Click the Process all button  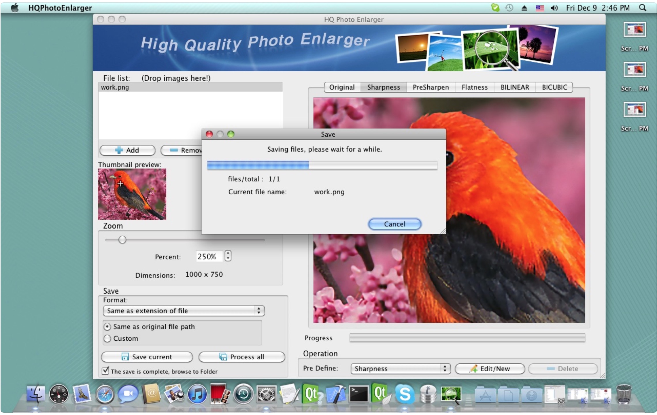pos(242,357)
